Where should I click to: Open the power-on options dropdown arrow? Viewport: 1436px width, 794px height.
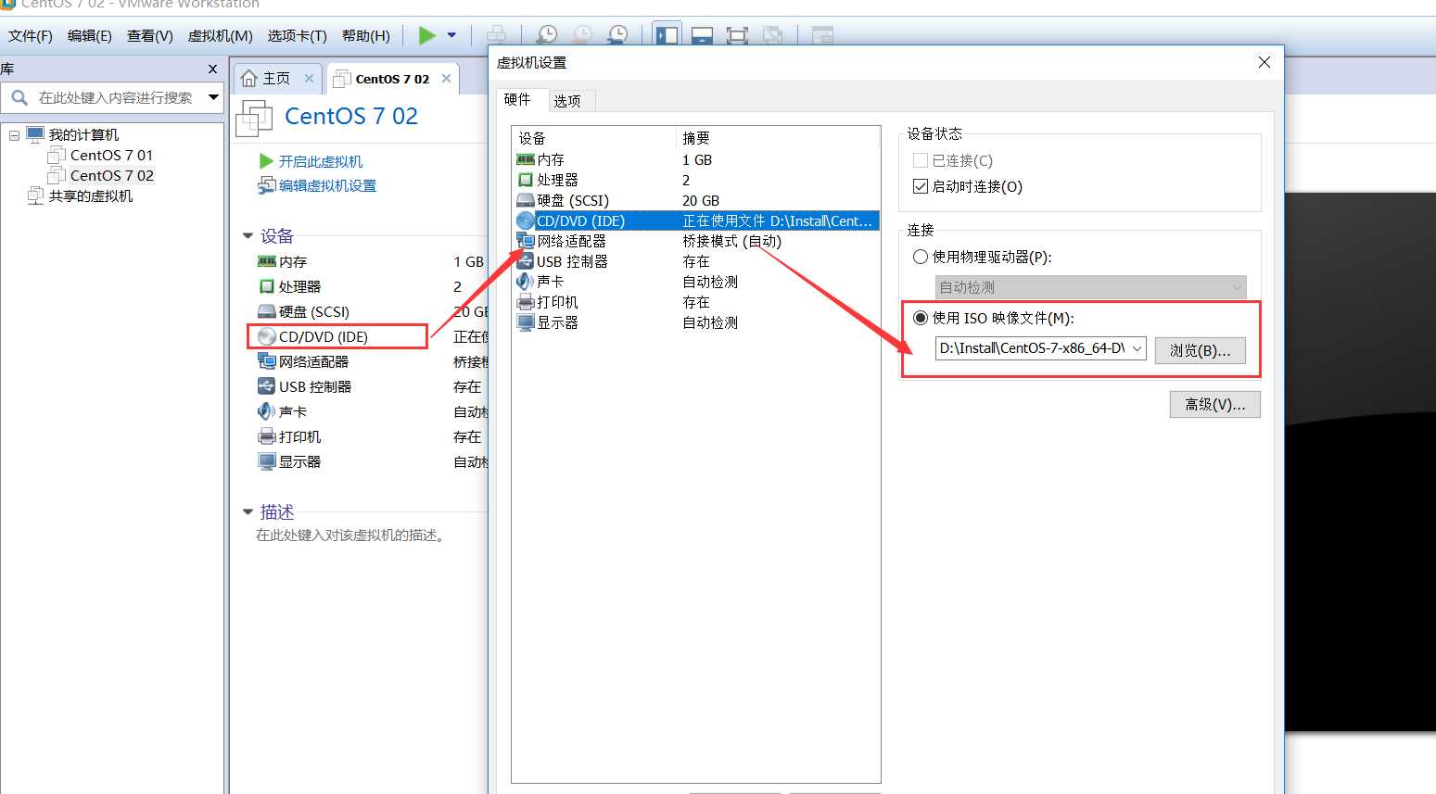[x=451, y=36]
